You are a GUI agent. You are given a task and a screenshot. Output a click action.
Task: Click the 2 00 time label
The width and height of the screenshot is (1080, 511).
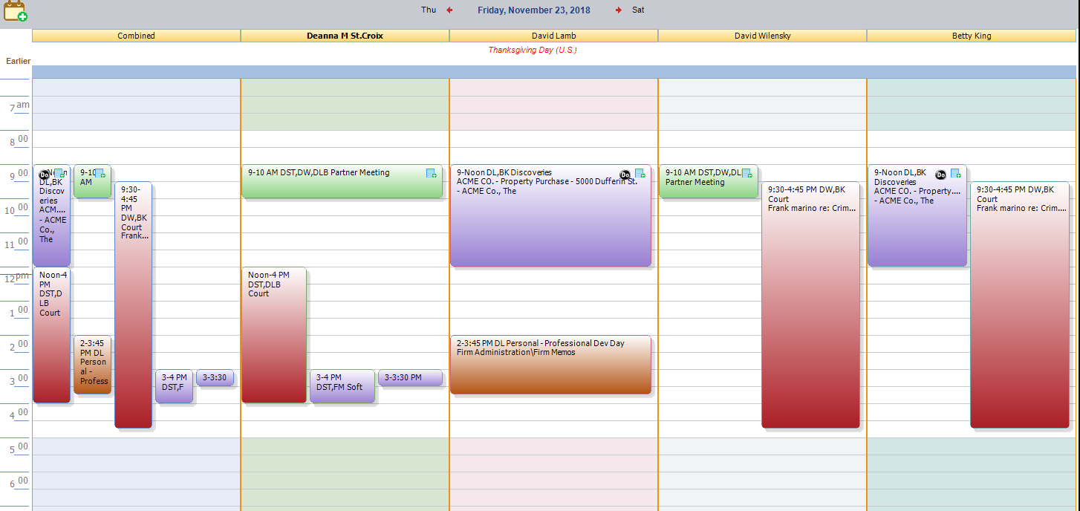coord(20,346)
